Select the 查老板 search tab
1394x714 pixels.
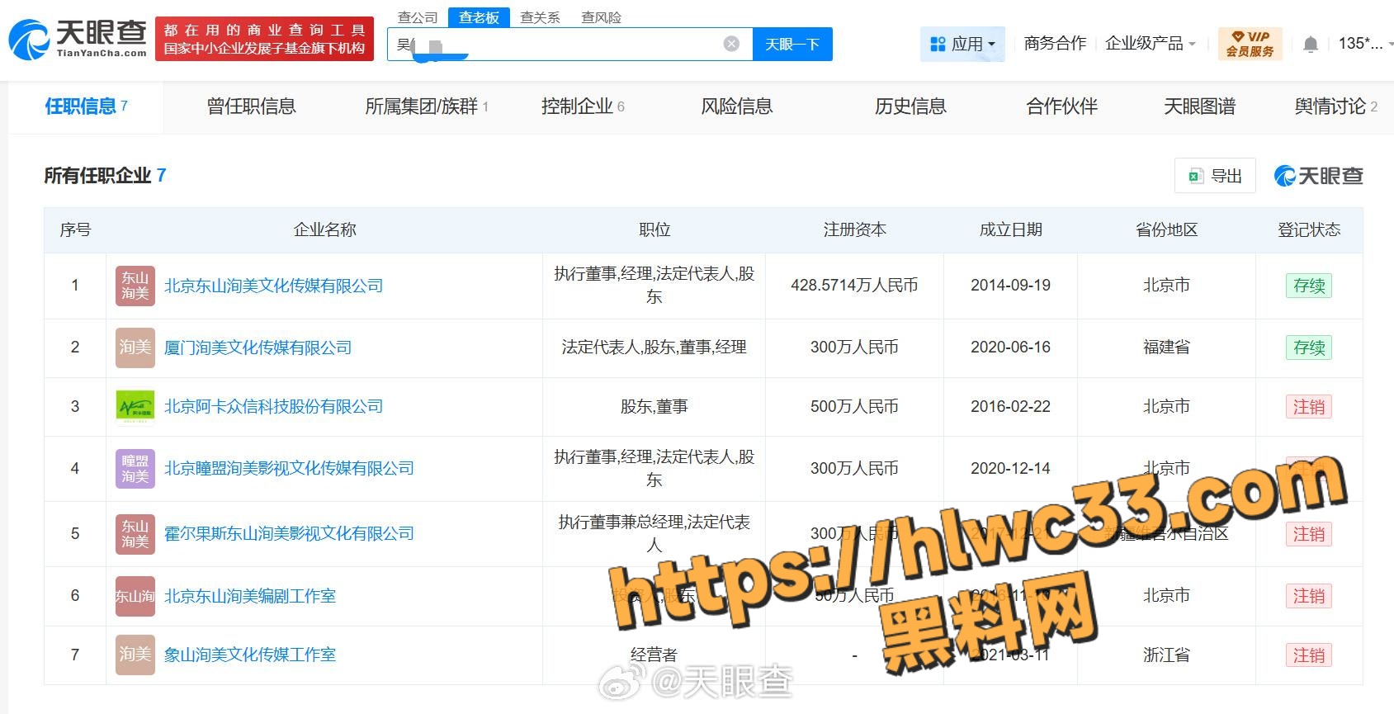pyautogui.click(x=479, y=17)
